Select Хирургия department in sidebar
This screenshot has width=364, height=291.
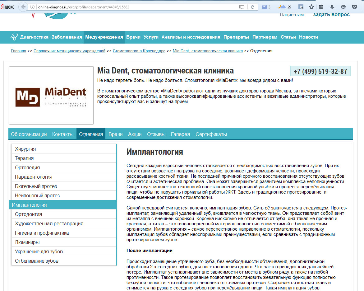pos(64,149)
